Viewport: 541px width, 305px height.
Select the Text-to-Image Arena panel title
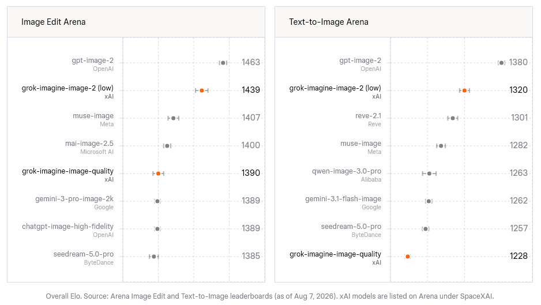click(x=329, y=22)
